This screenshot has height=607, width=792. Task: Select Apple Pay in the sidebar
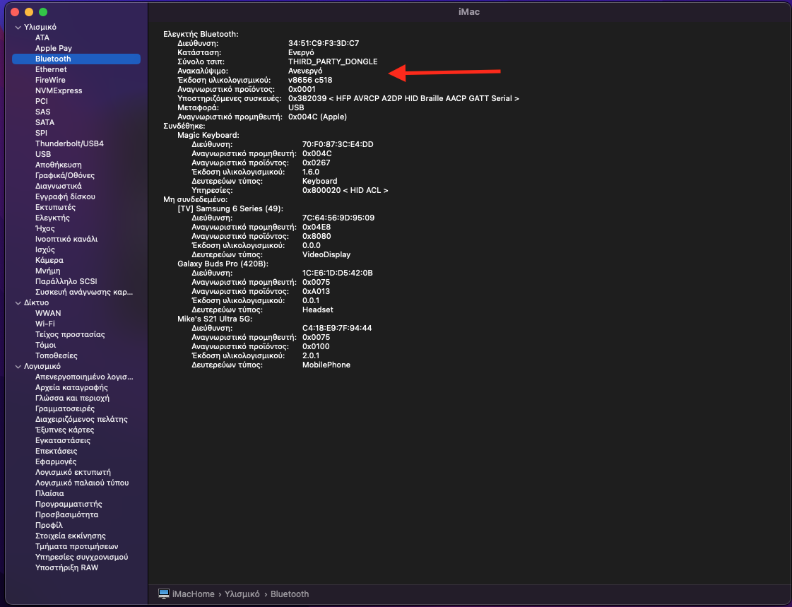[54, 49]
